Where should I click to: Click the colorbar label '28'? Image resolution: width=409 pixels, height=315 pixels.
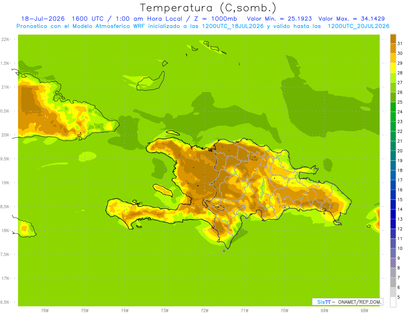[x=400, y=73]
